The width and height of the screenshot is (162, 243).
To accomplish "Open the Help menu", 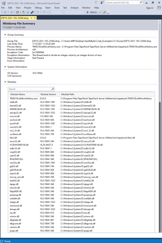I will 96,8.
